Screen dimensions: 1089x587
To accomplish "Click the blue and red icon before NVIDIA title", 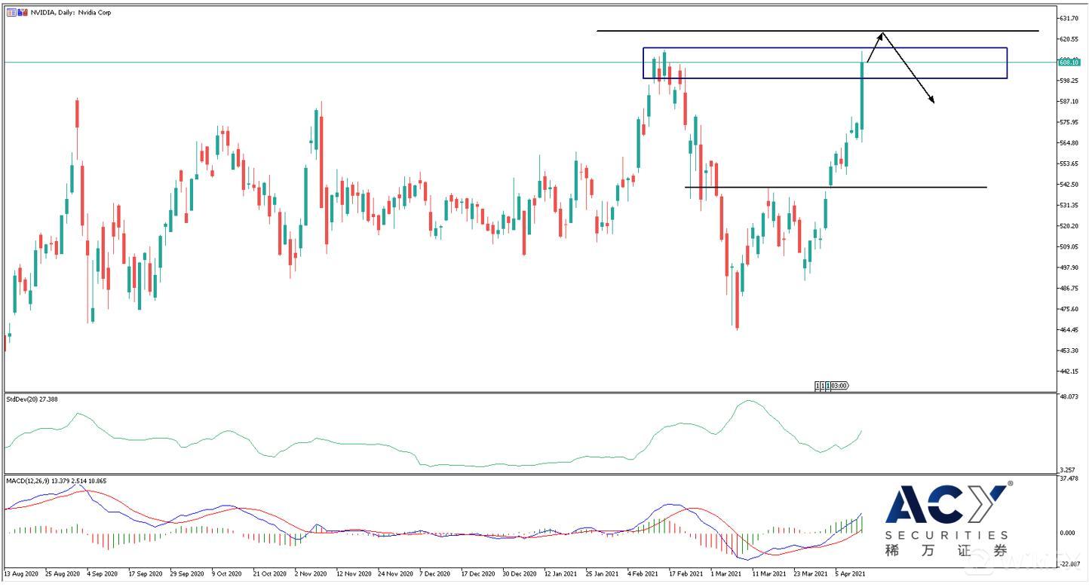I will [21, 12].
